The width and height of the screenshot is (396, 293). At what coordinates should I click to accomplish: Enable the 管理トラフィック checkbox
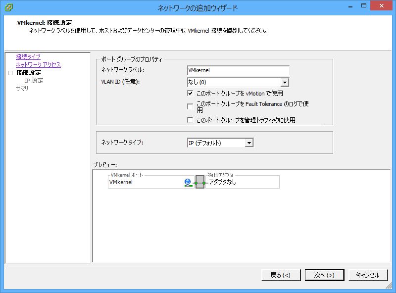click(190, 120)
